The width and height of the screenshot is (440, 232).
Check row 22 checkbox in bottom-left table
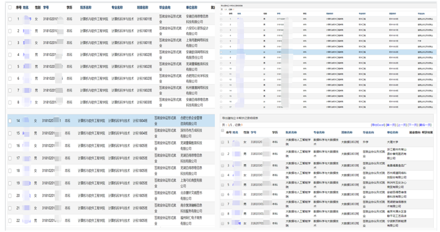click(x=10, y=221)
